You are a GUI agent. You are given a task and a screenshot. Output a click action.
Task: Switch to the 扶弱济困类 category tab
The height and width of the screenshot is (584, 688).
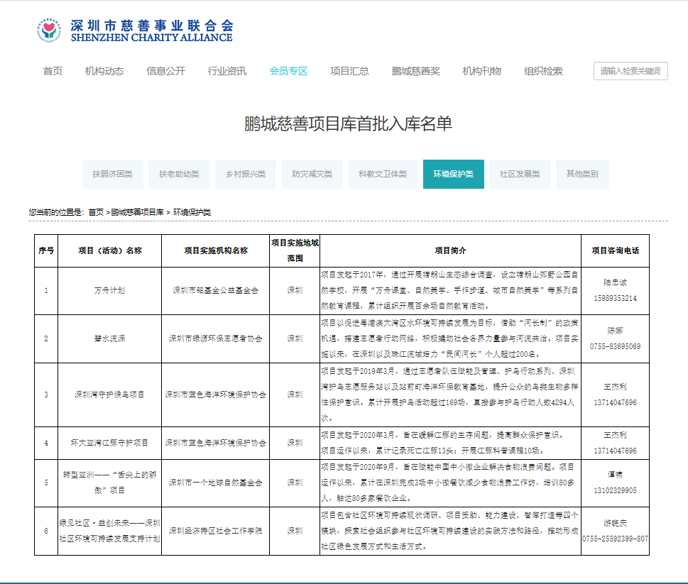click(x=112, y=174)
